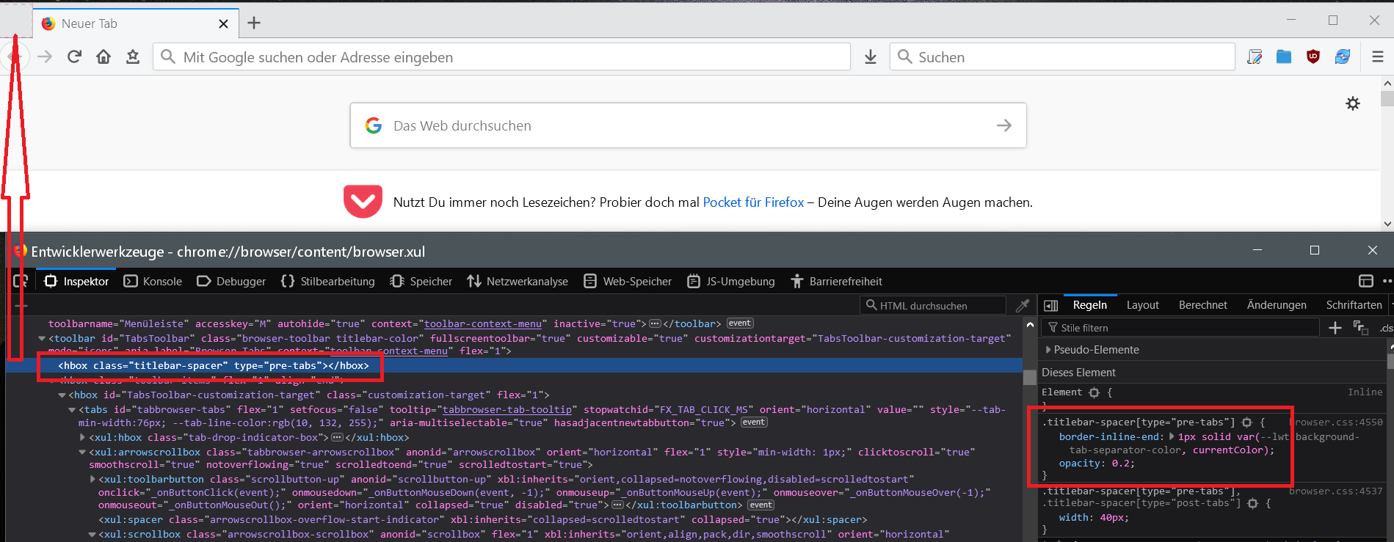Expand the tab-drop-indicator-box node
This screenshot has height=542, width=1394.
pos(82,437)
